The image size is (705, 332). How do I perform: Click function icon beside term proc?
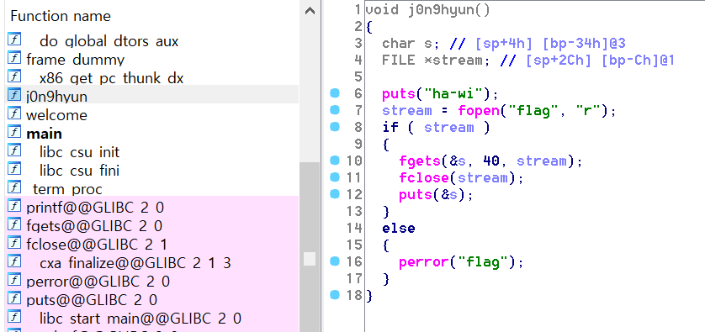(x=14, y=187)
